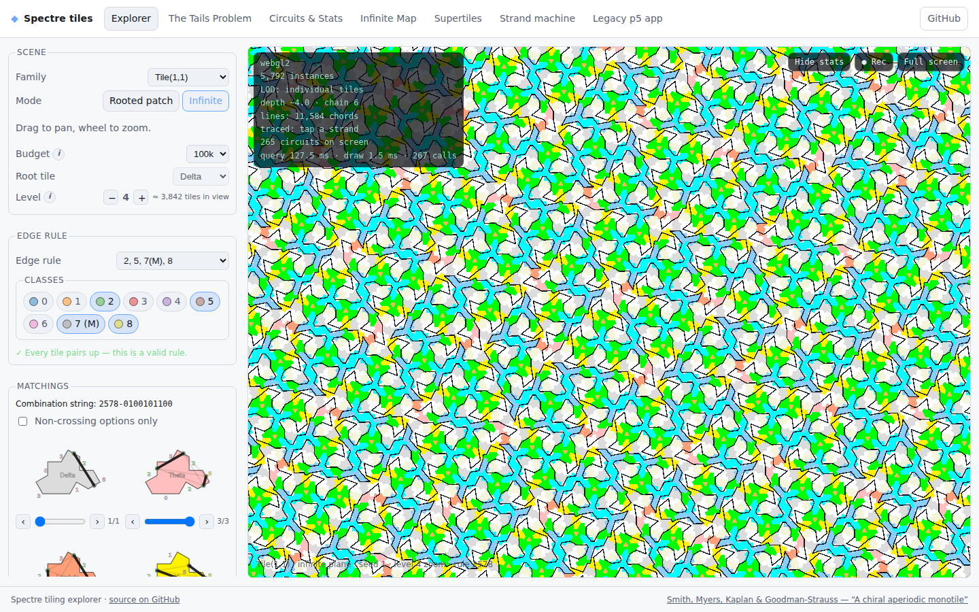Click the Spectre tiles diamond logo icon

[x=15, y=19]
